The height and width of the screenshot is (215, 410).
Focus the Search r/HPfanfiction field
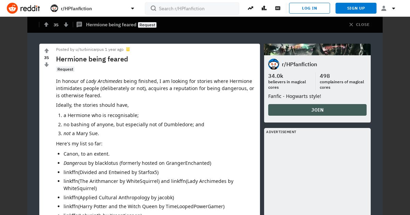point(192,9)
